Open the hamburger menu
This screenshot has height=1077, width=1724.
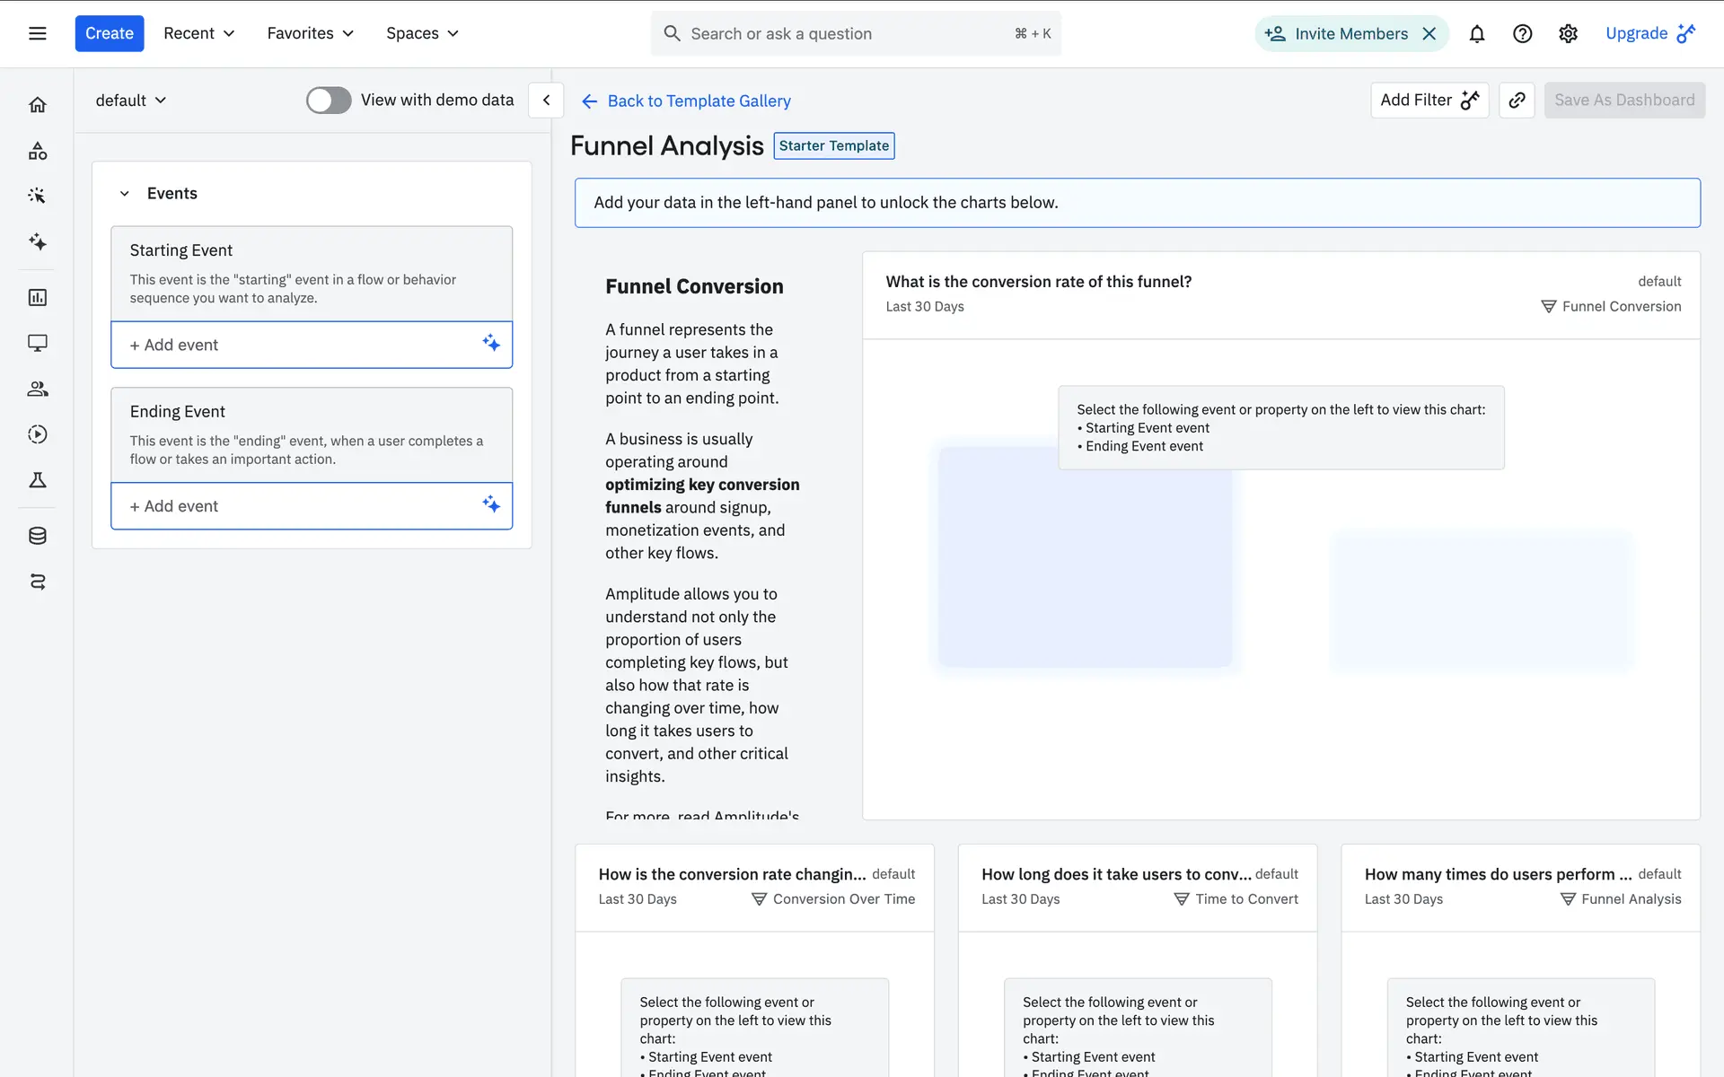[x=38, y=34]
